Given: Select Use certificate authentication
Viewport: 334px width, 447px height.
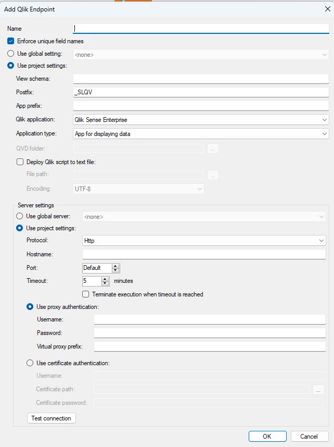Looking at the screenshot, I should (30, 363).
